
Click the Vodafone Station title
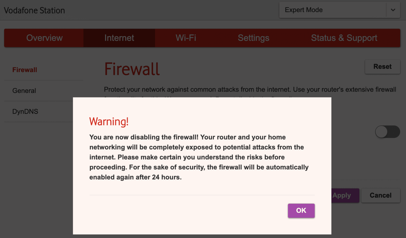pos(35,10)
